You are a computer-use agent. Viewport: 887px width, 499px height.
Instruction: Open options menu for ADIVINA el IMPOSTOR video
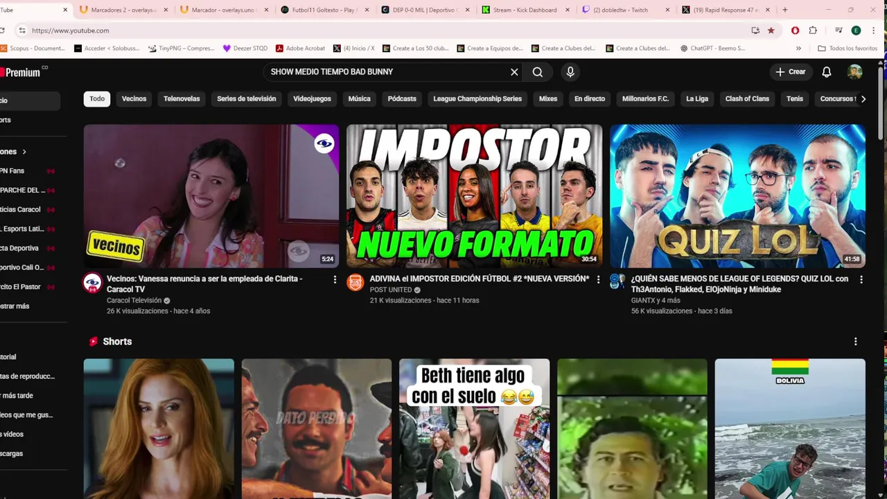598,279
